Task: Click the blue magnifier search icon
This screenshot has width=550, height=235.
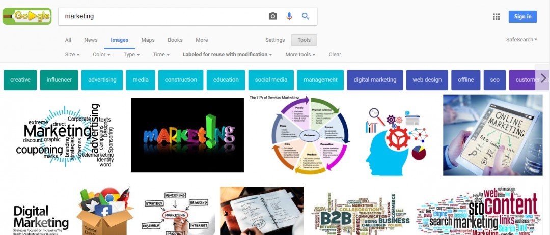Action: click(x=306, y=16)
